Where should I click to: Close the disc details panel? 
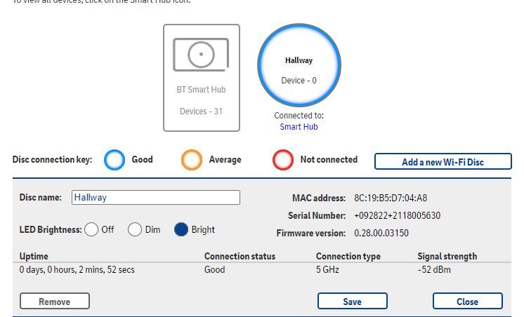468,302
